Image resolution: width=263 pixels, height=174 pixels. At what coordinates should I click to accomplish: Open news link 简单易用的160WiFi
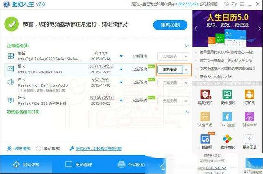click(x=227, y=53)
